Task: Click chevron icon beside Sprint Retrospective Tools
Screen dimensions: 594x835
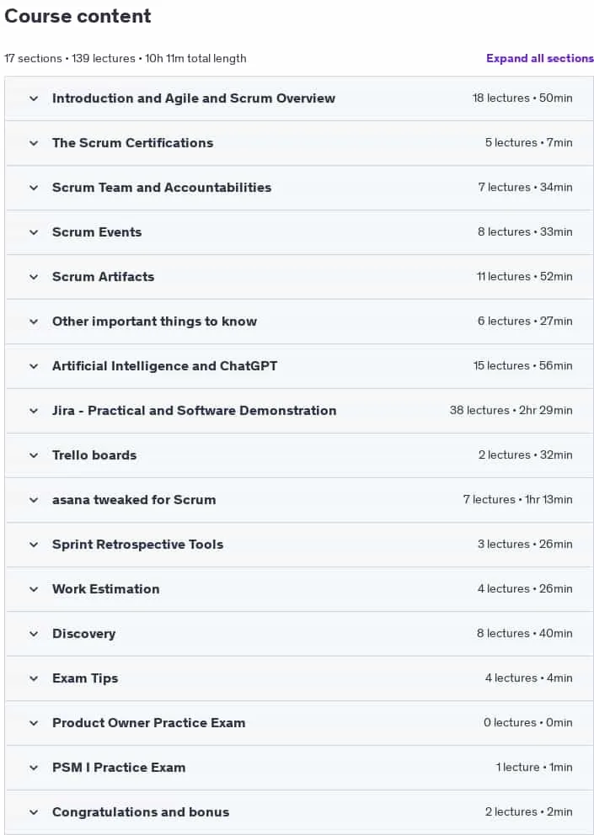Action: (34, 545)
